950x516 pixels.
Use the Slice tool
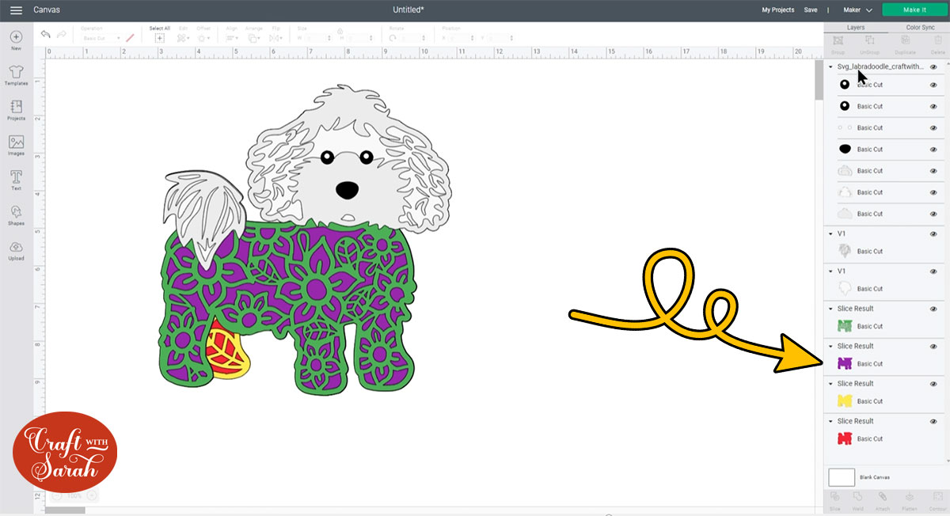tap(834, 500)
